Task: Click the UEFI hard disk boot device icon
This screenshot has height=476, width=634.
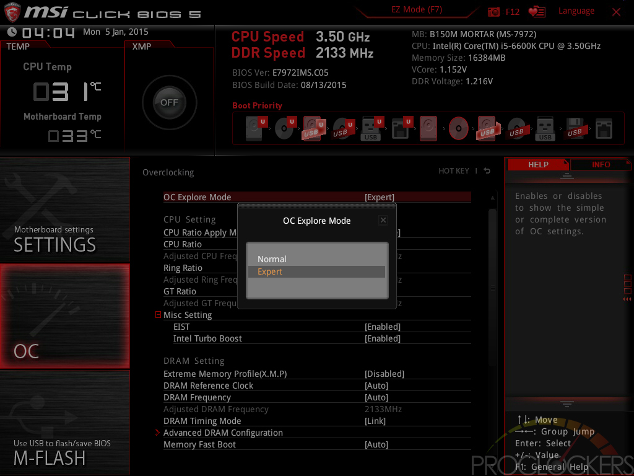Action: (256, 128)
